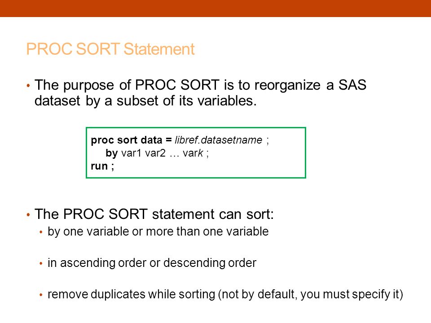The height and width of the screenshot is (323, 431).
Task: Click 'The PROC SORT statement can sort:' text
Action: [x=154, y=214]
